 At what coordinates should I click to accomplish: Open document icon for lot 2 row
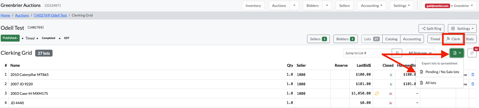473,84
